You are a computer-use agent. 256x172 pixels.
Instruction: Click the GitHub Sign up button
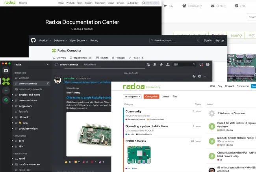219,40
